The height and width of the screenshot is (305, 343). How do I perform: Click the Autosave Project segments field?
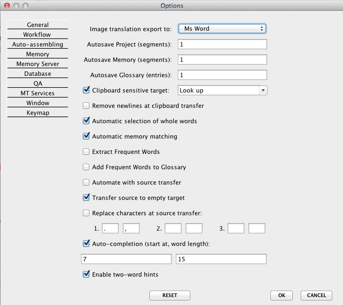[x=222, y=45]
